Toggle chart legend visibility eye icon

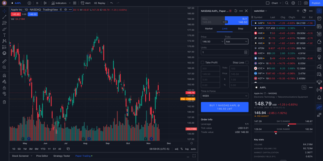(65, 10)
